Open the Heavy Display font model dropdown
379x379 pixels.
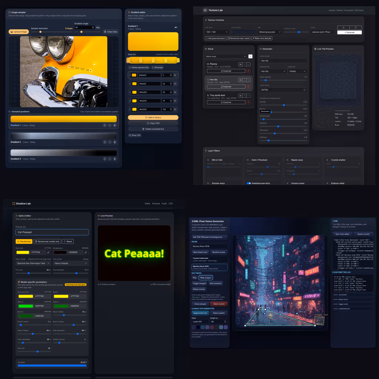click(71, 263)
